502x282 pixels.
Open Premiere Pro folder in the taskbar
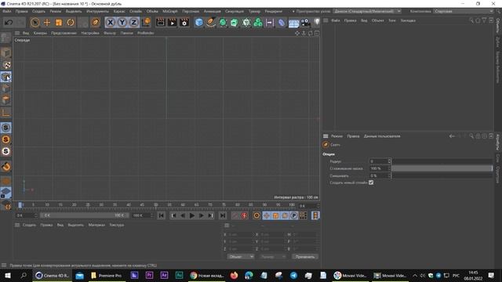[x=107, y=275]
